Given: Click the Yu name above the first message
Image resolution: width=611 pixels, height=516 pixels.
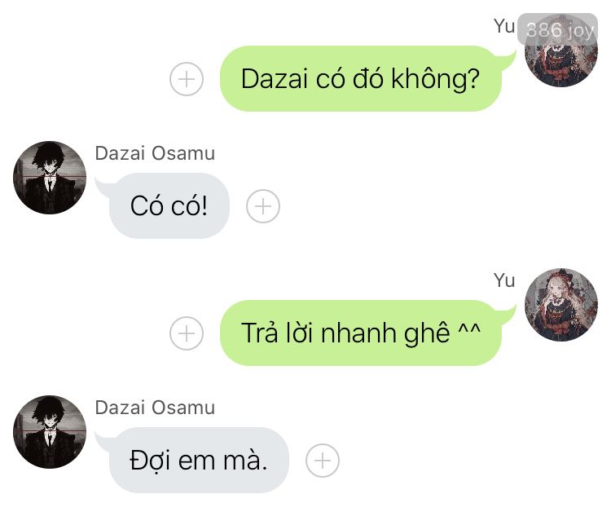Looking at the screenshot, I should click(x=504, y=26).
